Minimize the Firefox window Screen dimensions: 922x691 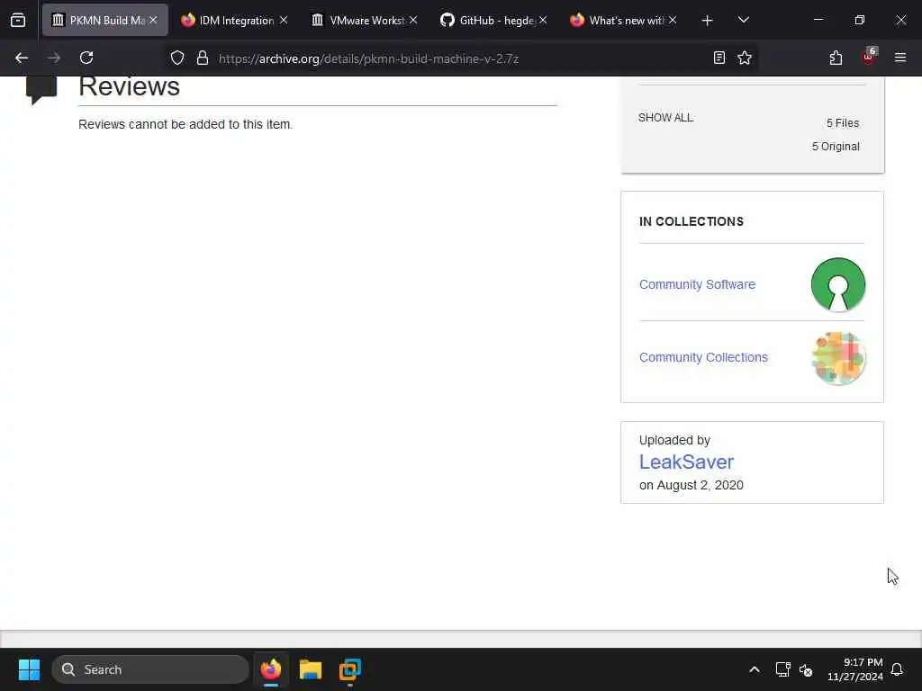[x=818, y=21]
